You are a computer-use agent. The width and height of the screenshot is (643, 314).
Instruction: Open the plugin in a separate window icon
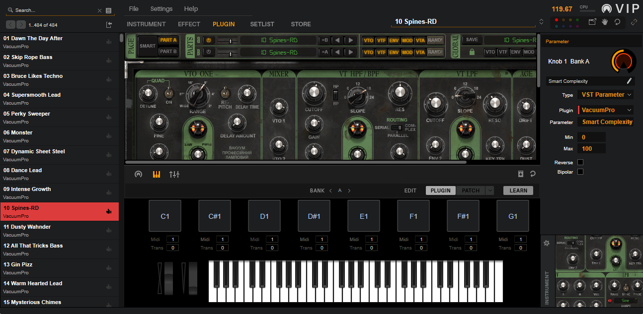coord(592,22)
